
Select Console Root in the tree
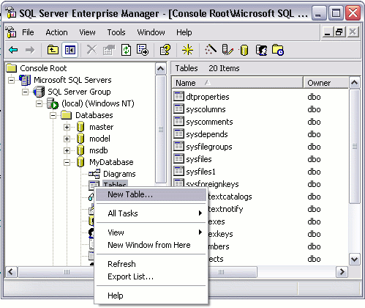pyautogui.click(x=43, y=68)
